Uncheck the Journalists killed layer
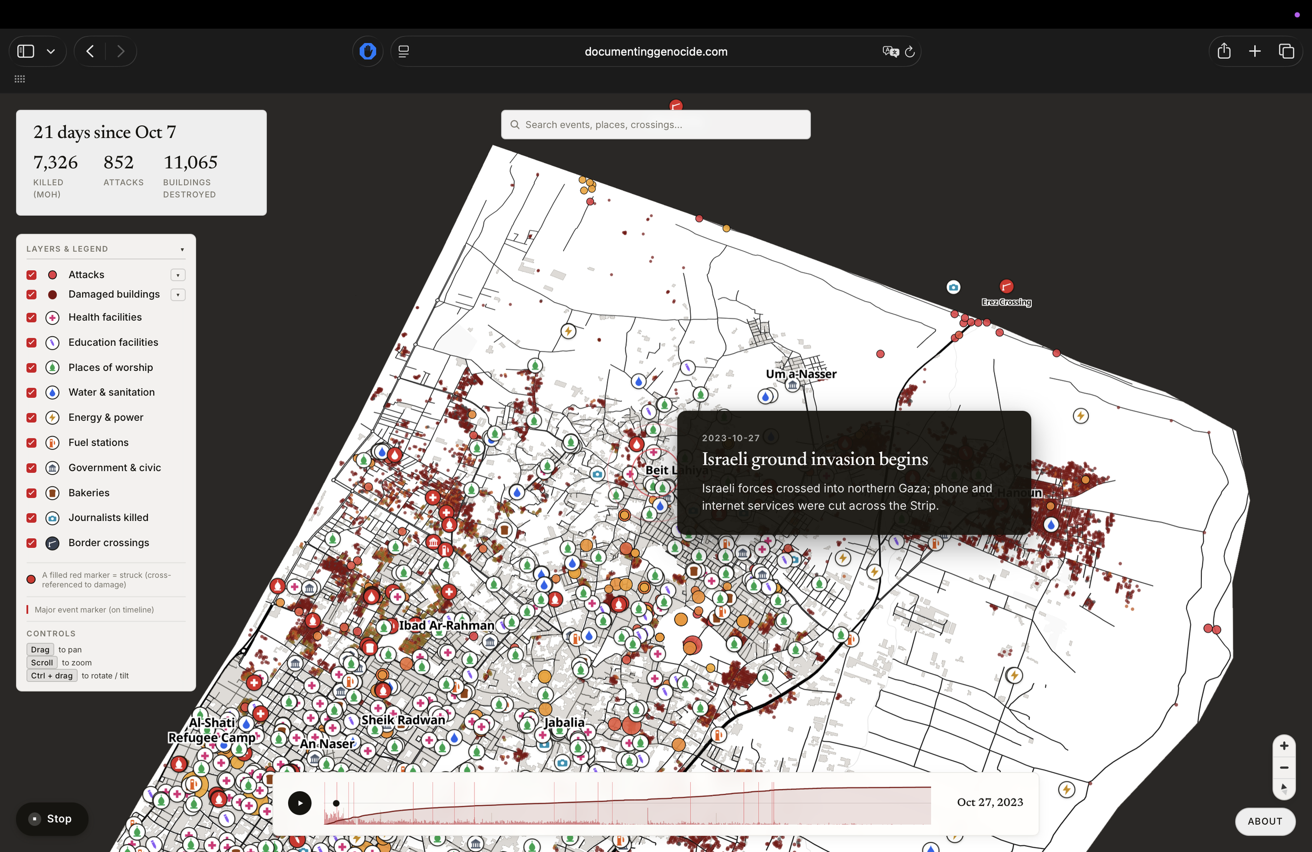This screenshot has width=1312, height=852. [31, 518]
